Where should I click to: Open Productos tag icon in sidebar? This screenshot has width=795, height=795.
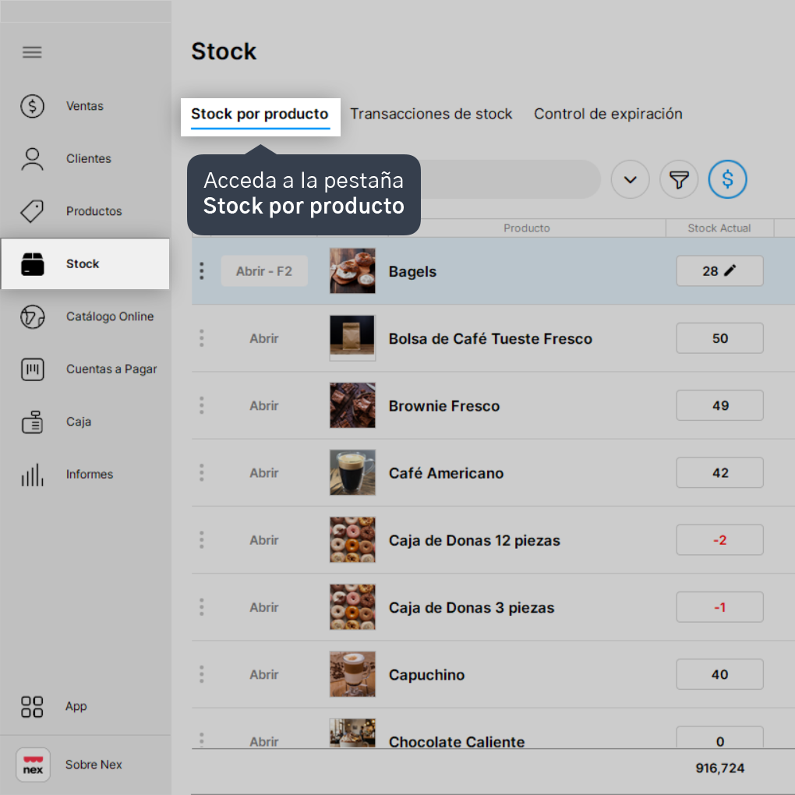32,211
